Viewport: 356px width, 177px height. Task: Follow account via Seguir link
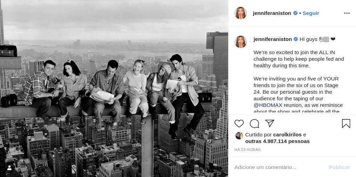pyautogui.click(x=311, y=13)
